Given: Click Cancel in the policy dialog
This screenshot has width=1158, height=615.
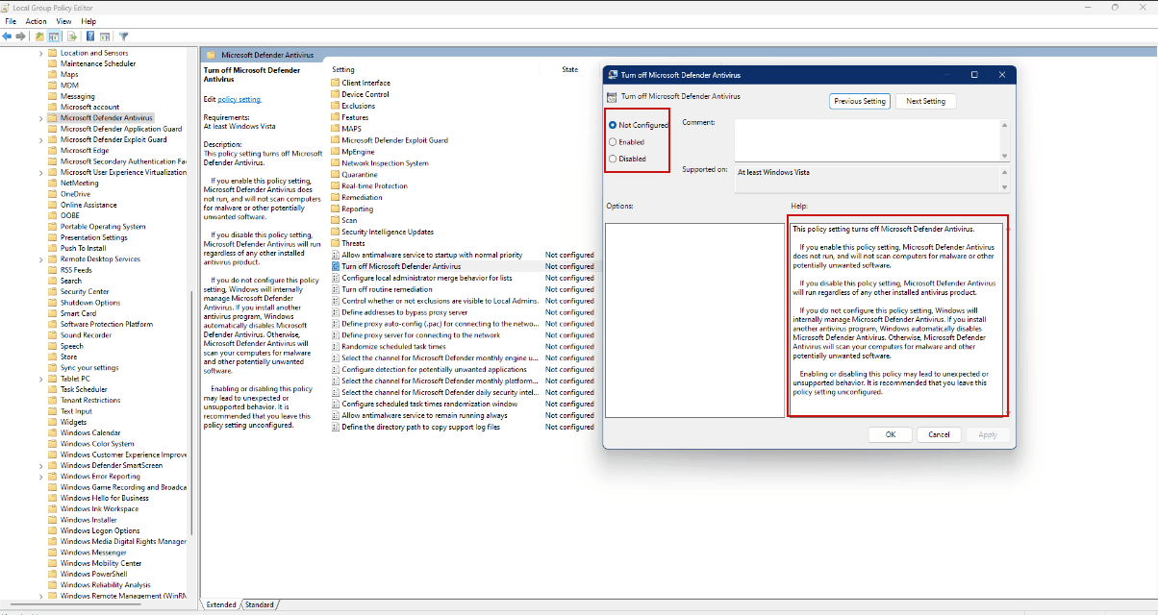Looking at the screenshot, I should [939, 434].
